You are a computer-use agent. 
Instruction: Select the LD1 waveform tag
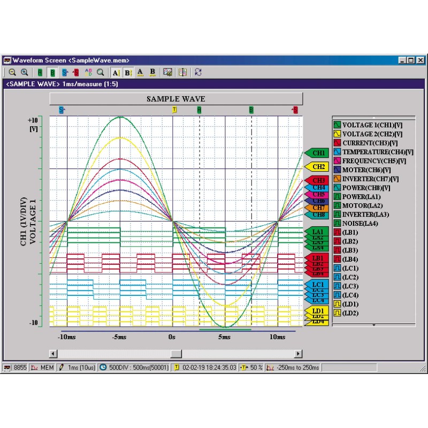[x=319, y=310]
